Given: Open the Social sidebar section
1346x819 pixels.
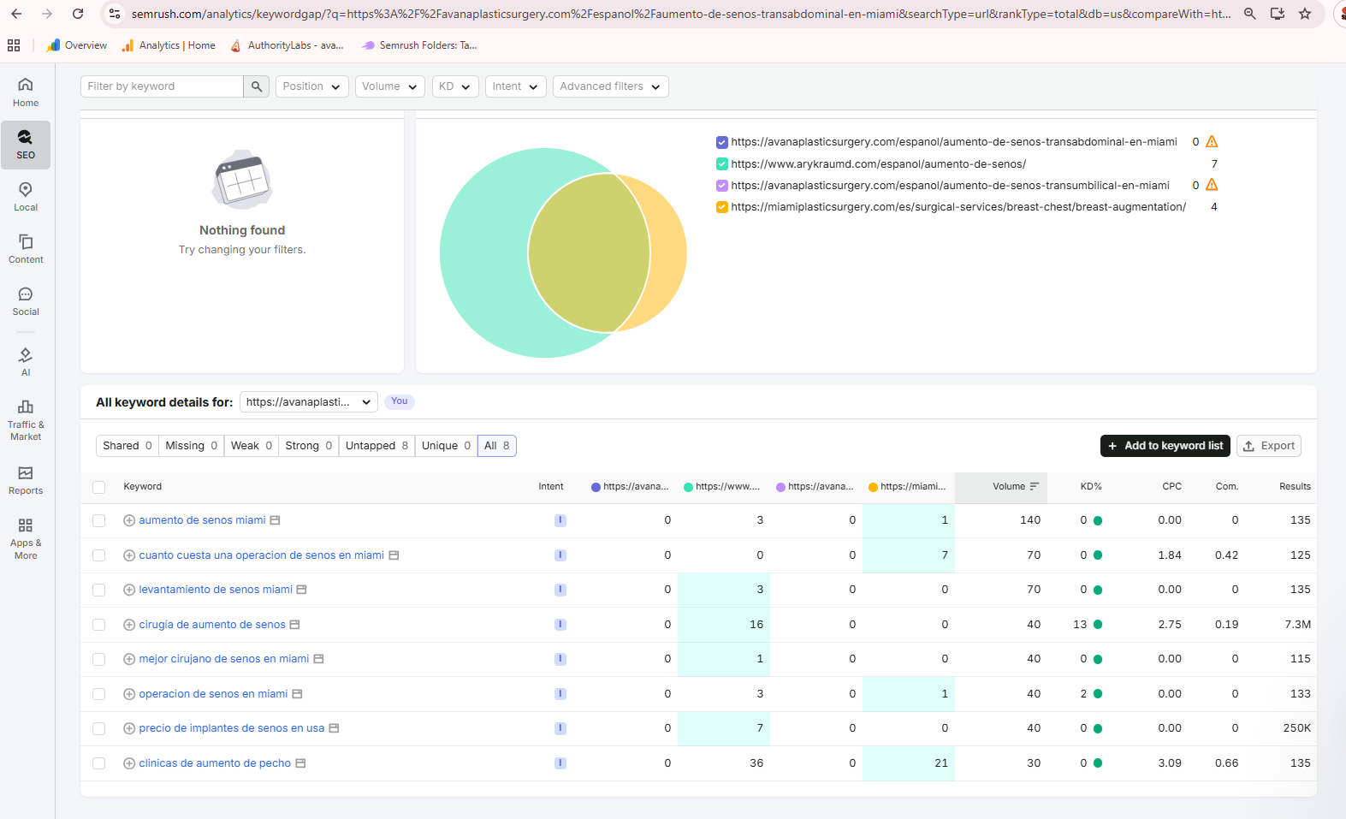Looking at the screenshot, I should pos(26,301).
